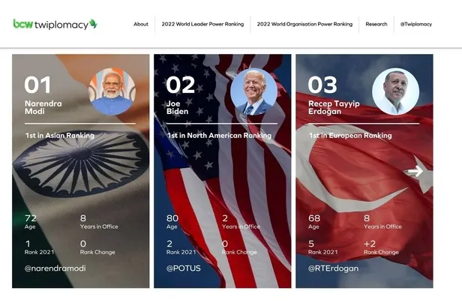Image resolution: width=462 pixels, height=303 pixels.
Task: Click the white next arrow on Erdogan card
Action: coord(415,171)
